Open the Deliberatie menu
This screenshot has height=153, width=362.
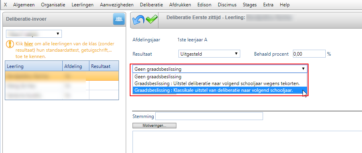(x=151, y=5)
